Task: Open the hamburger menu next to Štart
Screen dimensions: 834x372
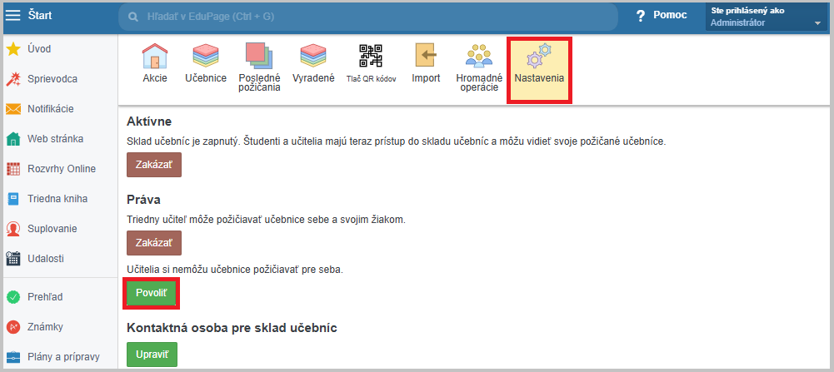Action: pos(12,16)
